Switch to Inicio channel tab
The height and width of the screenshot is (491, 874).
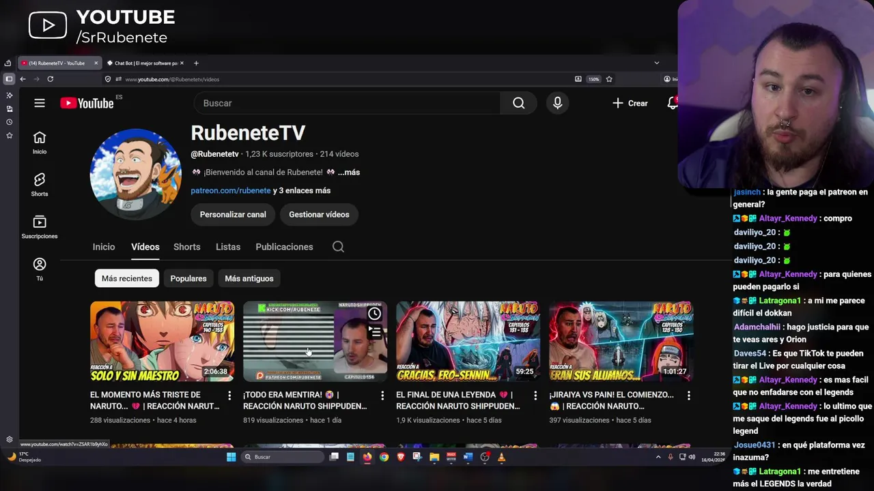pyautogui.click(x=104, y=247)
